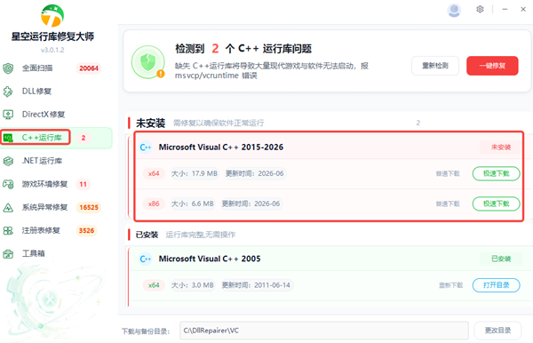Click the .NET runtime layers icon
Viewport: 533px width, 343px height.
click(8, 161)
